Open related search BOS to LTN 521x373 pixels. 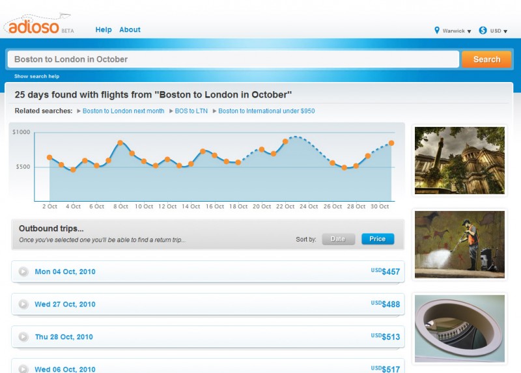191,111
